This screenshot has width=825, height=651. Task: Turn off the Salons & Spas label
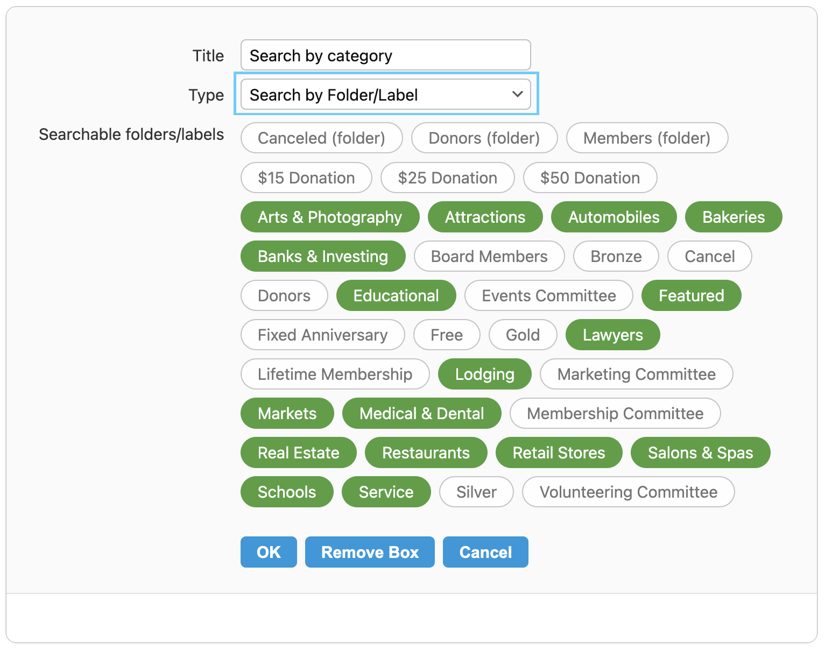coord(700,452)
